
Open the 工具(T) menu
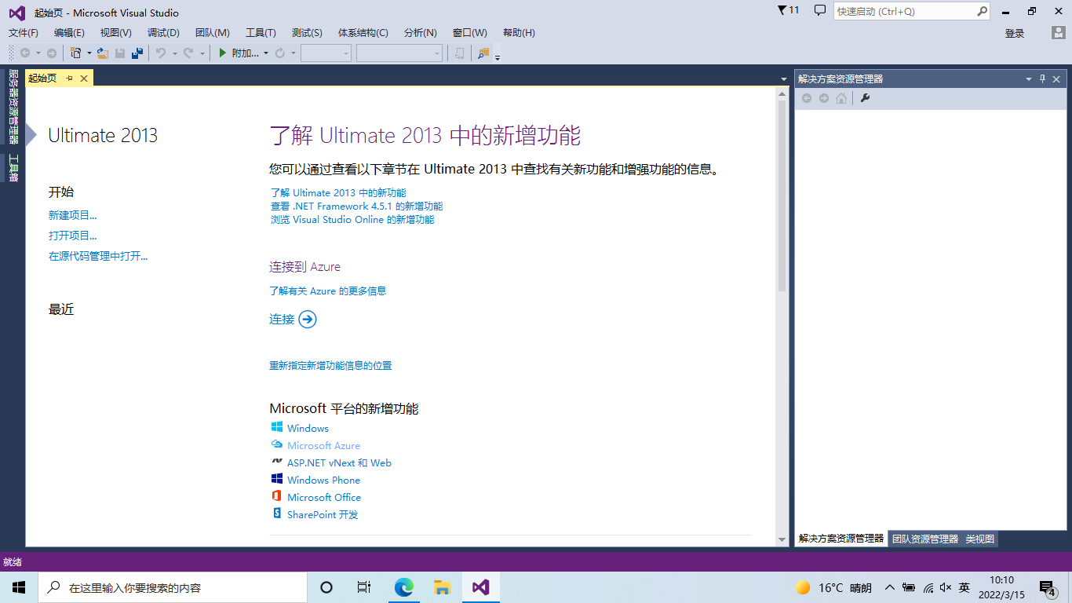261,32
